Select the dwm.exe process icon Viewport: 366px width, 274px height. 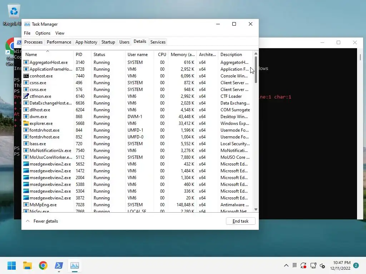(26, 117)
